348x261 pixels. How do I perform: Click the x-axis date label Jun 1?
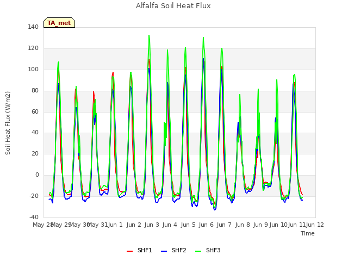[115, 225]
